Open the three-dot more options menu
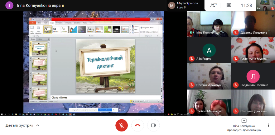This screenshot has height=135, width=275. click(268, 125)
